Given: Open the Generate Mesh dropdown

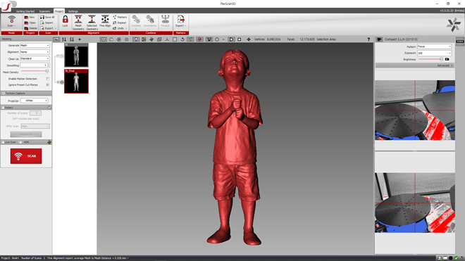Looking at the screenshot, I should pyautogui.click(x=35, y=45).
